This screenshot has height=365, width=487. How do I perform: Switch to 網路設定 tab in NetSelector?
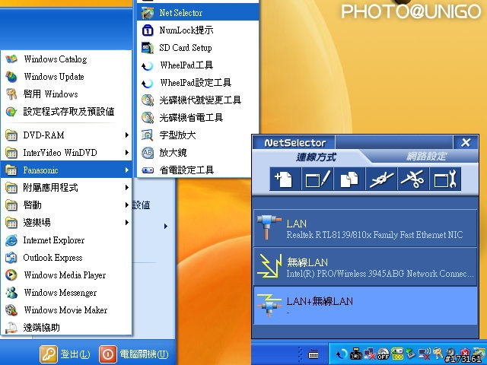426,157
